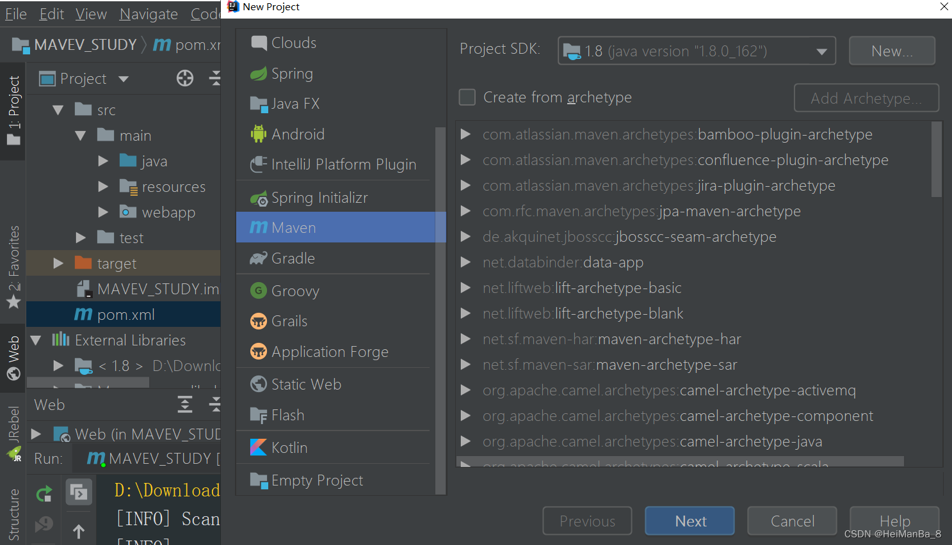Expand the resources folder
The width and height of the screenshot is (952, 545).
(103, 187)
